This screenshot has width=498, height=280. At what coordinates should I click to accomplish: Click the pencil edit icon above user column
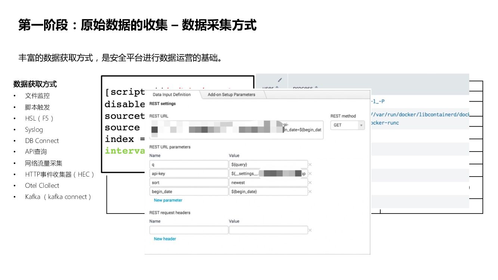(280, 80)
